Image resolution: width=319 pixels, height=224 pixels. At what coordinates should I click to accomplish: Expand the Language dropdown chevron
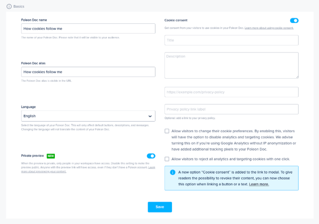(x=150, y=116)
